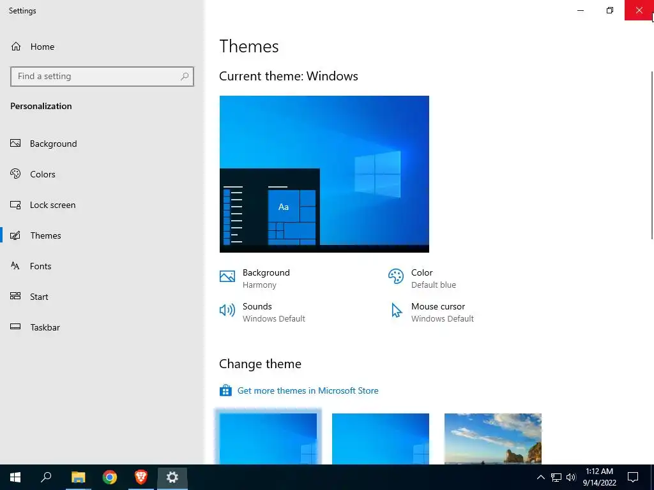Select the first highlighted theme thumbnail
Viewport: 654px width, 490px height.
tap(268, 439)
